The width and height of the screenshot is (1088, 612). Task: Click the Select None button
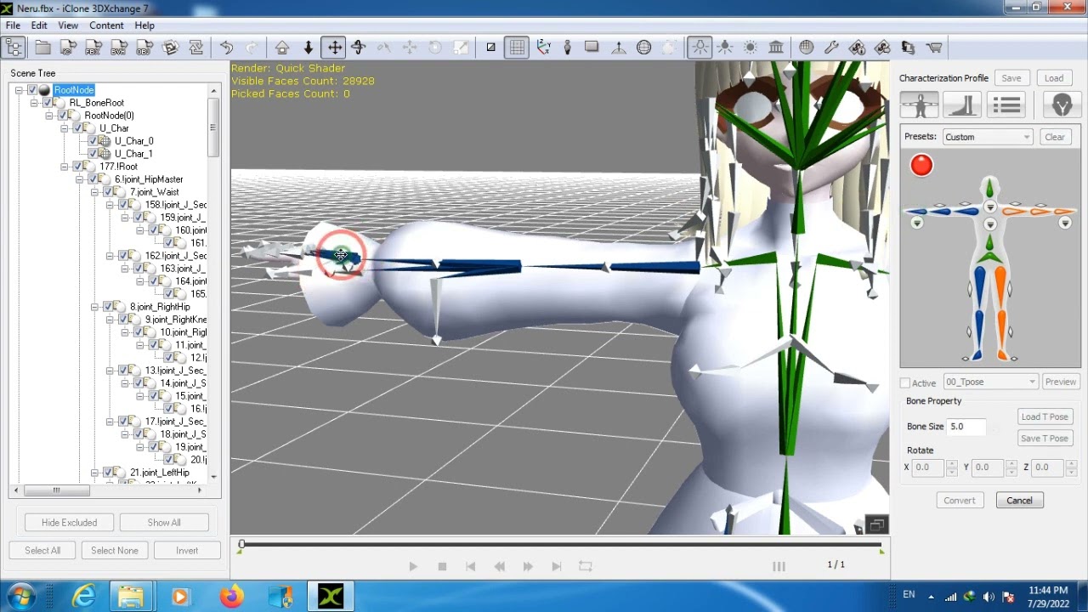(115, 551)
